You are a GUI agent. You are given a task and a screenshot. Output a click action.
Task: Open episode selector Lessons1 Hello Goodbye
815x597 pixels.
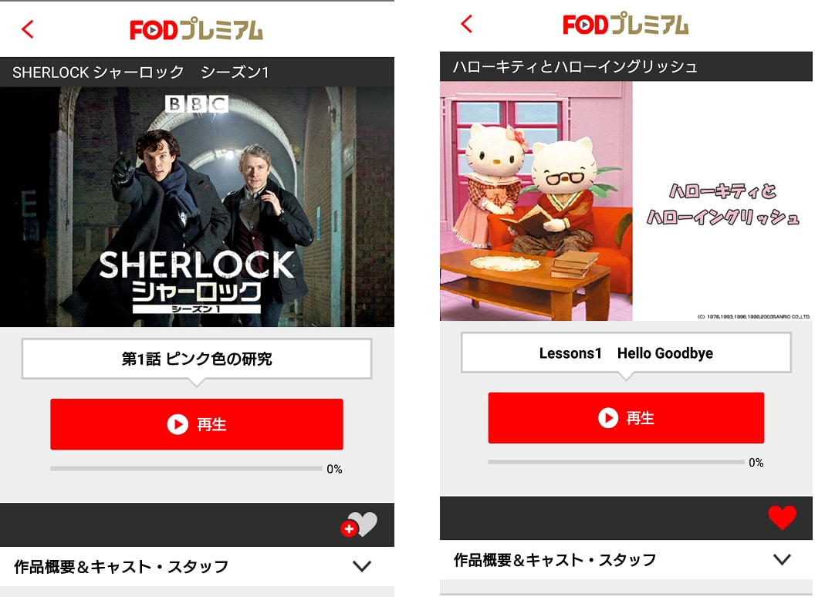pyautogui.click(x=626, y=352)
